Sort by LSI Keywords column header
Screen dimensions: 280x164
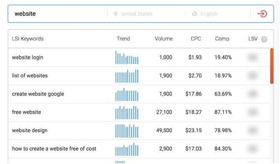(x=28, y=39)
